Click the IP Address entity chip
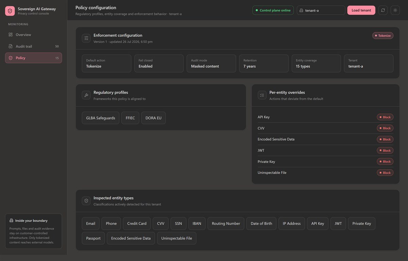408x261 pixels. click(x=292, y=224)
